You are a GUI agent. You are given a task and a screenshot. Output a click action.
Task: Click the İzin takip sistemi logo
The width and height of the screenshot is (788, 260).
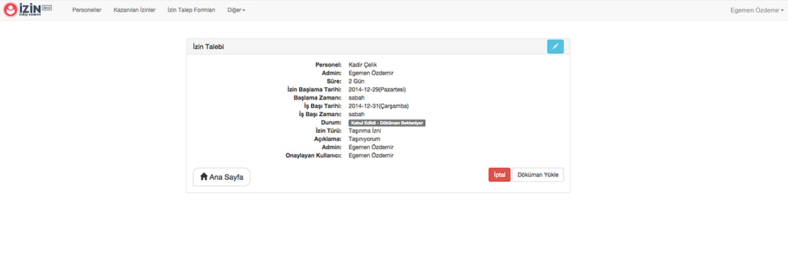click(x=28, y=10)
